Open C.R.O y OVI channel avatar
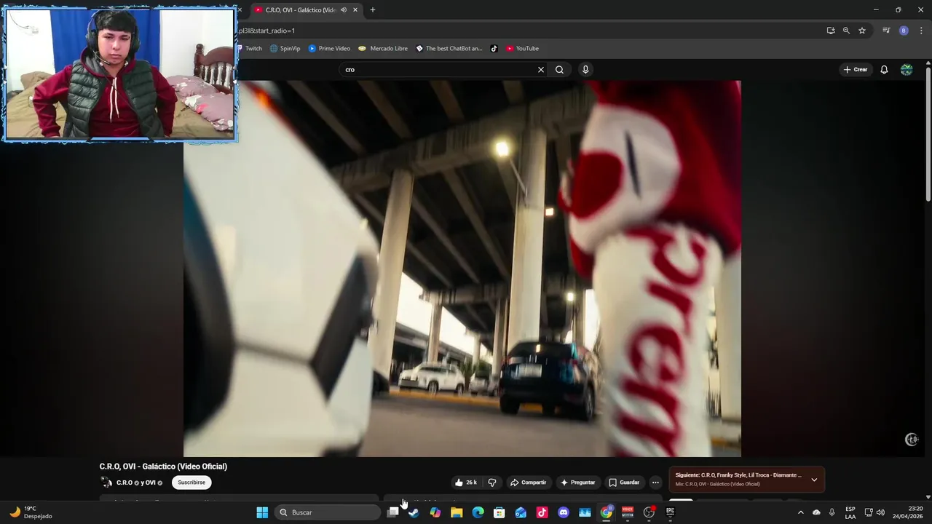932x524 pixels. point(106,483)
